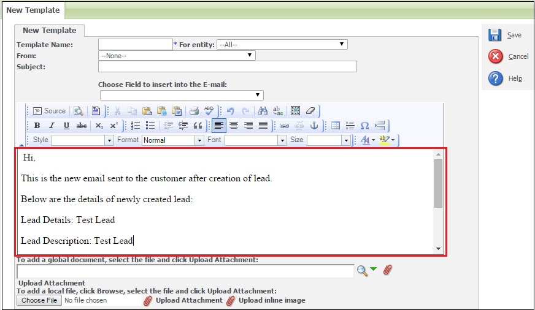Select right text alignment
The height and width of the screenshot is (310, 535).
248,126
